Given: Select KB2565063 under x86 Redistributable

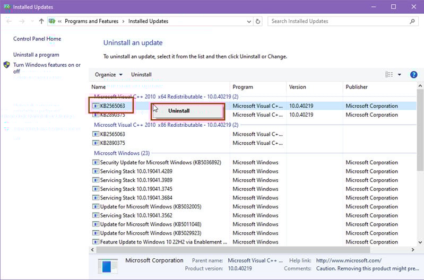Looking at the screenshot, I should pos(113,134).
